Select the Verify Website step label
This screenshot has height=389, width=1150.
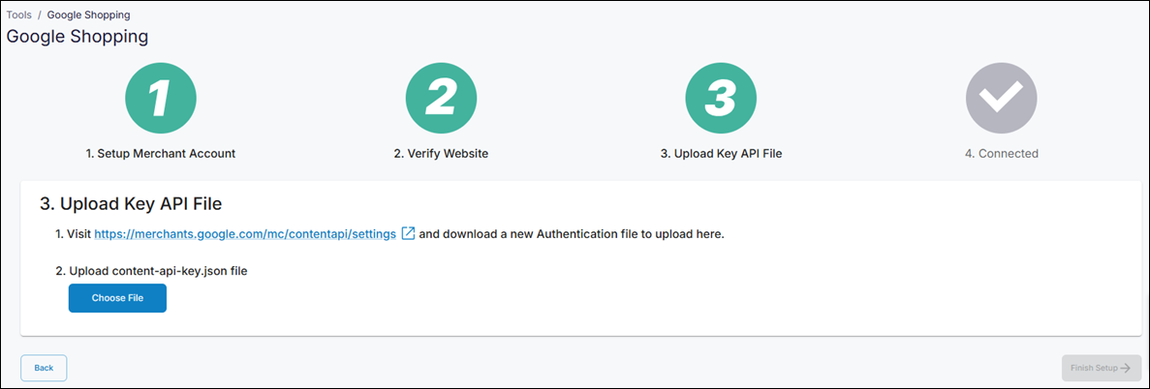click(x=441, y=154)
